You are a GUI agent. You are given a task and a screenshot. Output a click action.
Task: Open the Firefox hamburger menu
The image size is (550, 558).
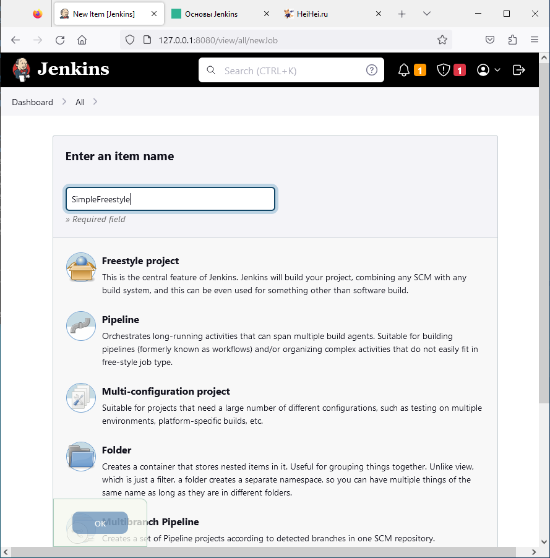[x=535, y=40]
